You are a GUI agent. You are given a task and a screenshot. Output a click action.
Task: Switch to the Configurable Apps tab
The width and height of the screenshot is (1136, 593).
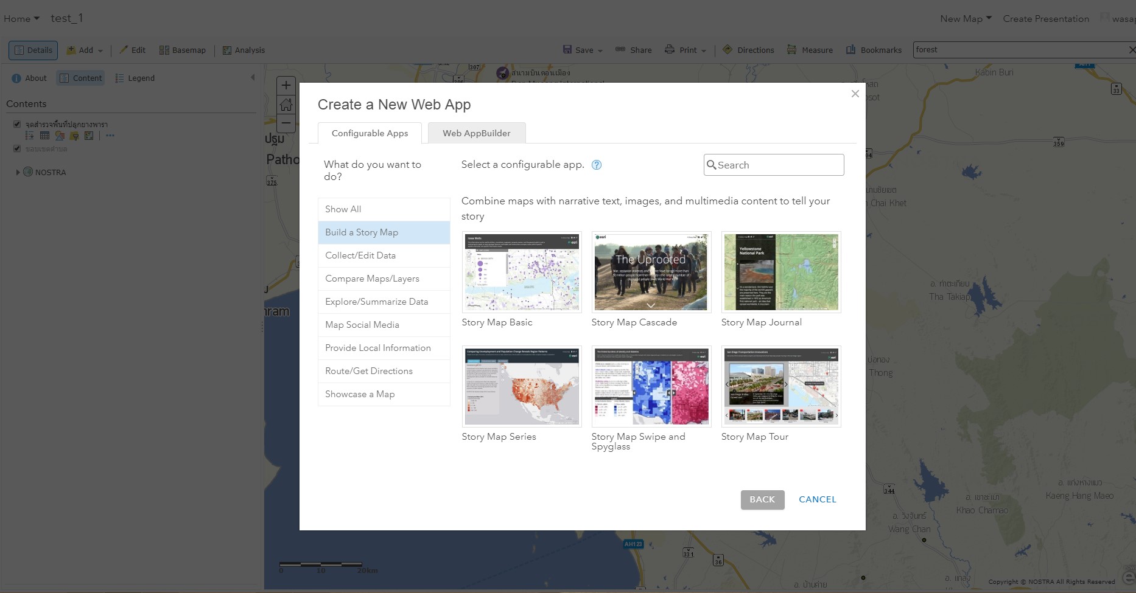370,133
